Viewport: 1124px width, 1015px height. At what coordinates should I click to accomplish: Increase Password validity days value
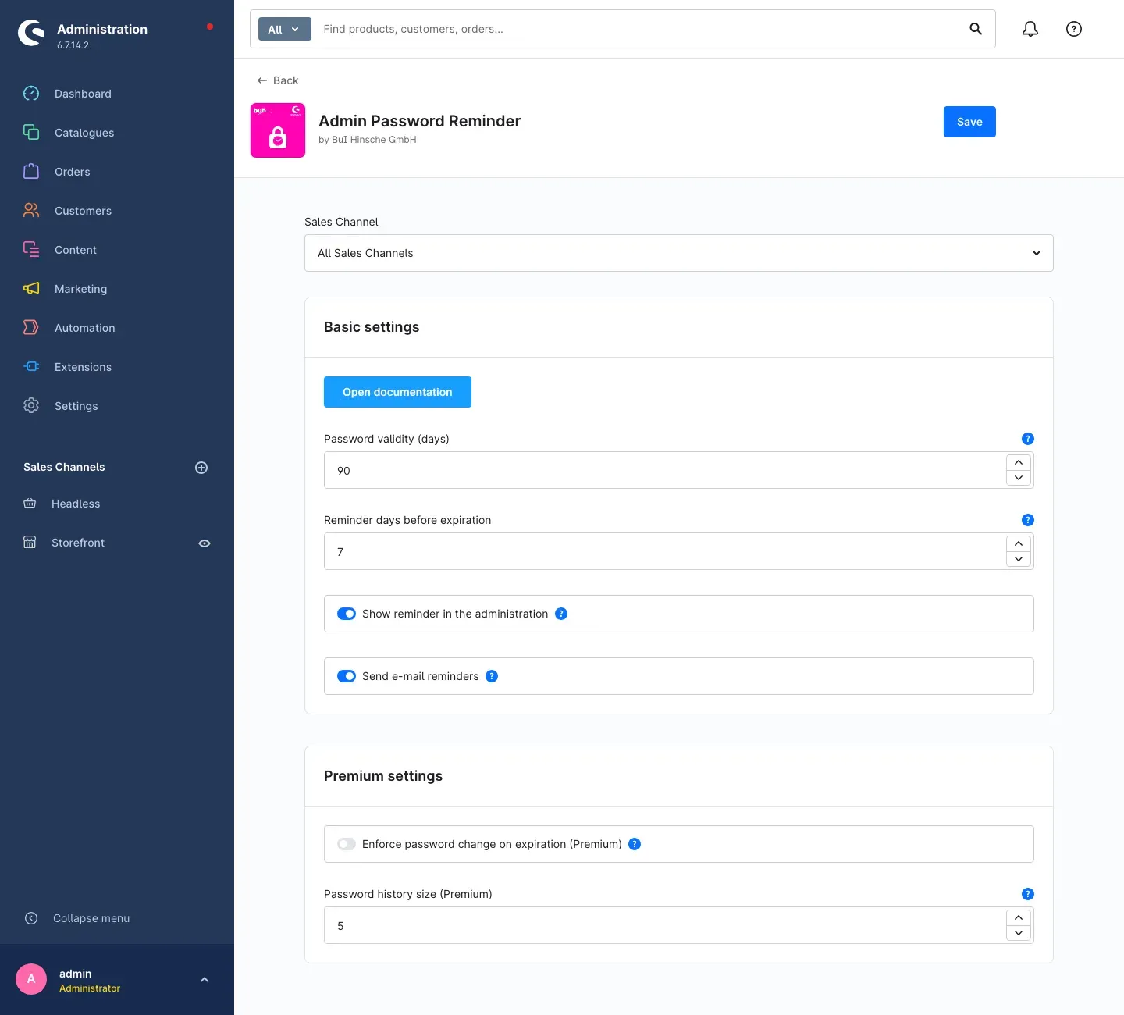[x=1019, y=462]
